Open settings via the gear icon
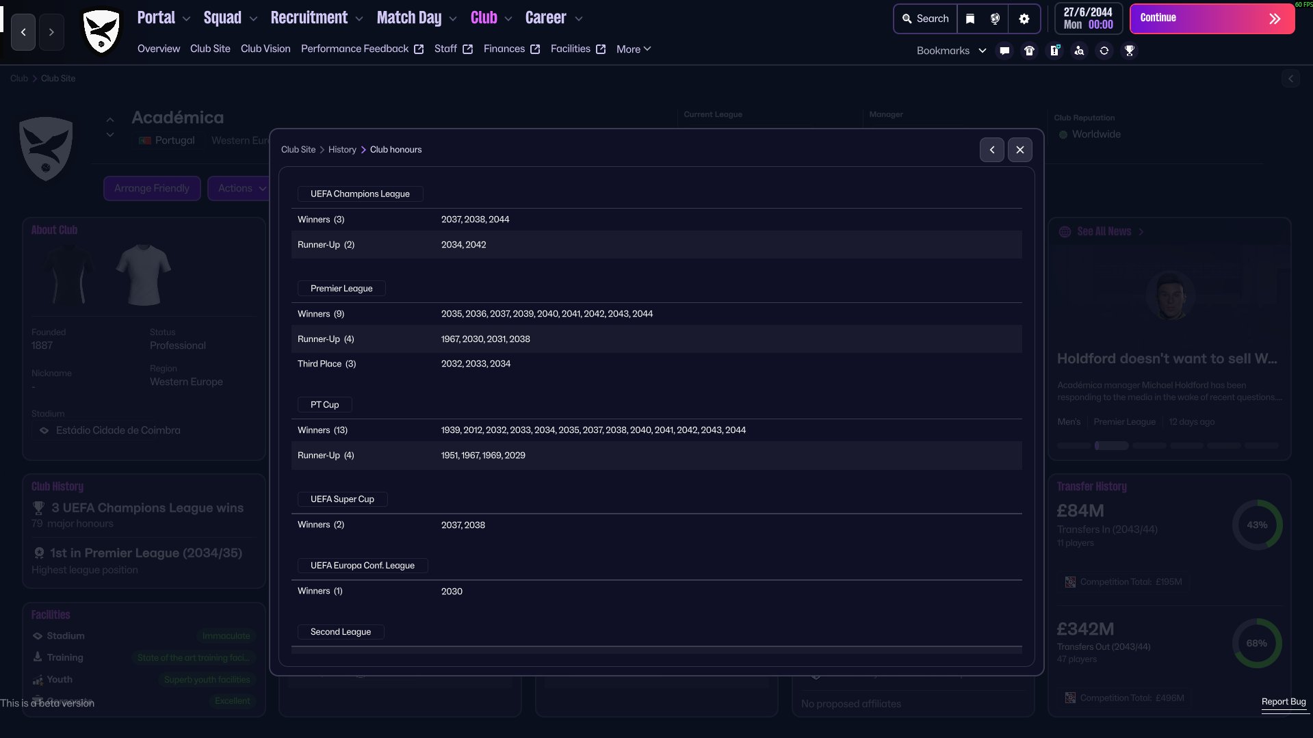The image size is (1313, 738). (1024, 18)
